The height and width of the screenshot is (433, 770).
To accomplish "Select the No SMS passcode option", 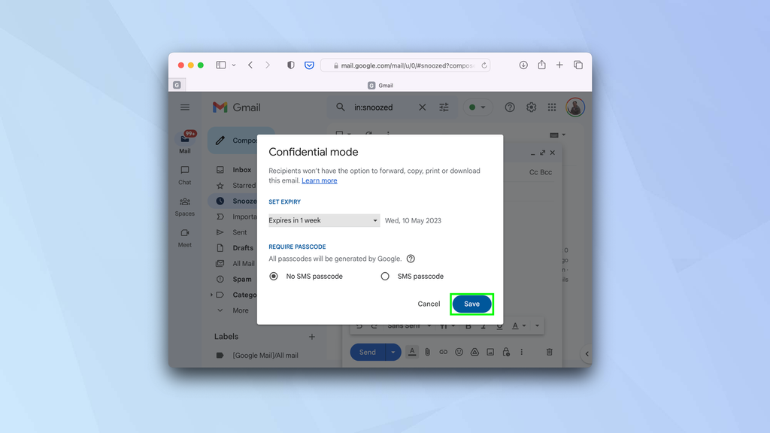I will tap(273, 276).
